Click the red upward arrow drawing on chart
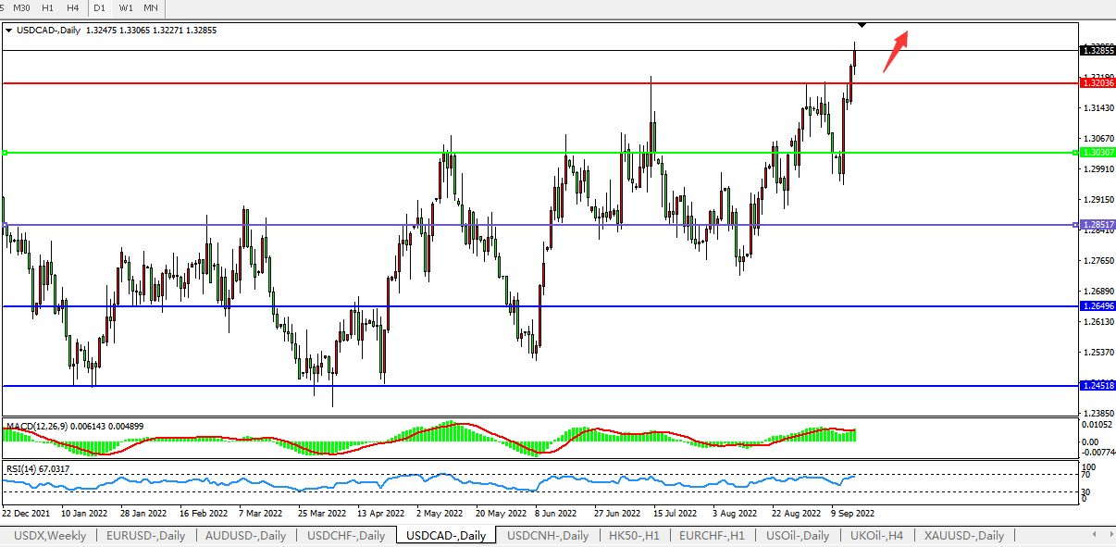 [895, 51]
